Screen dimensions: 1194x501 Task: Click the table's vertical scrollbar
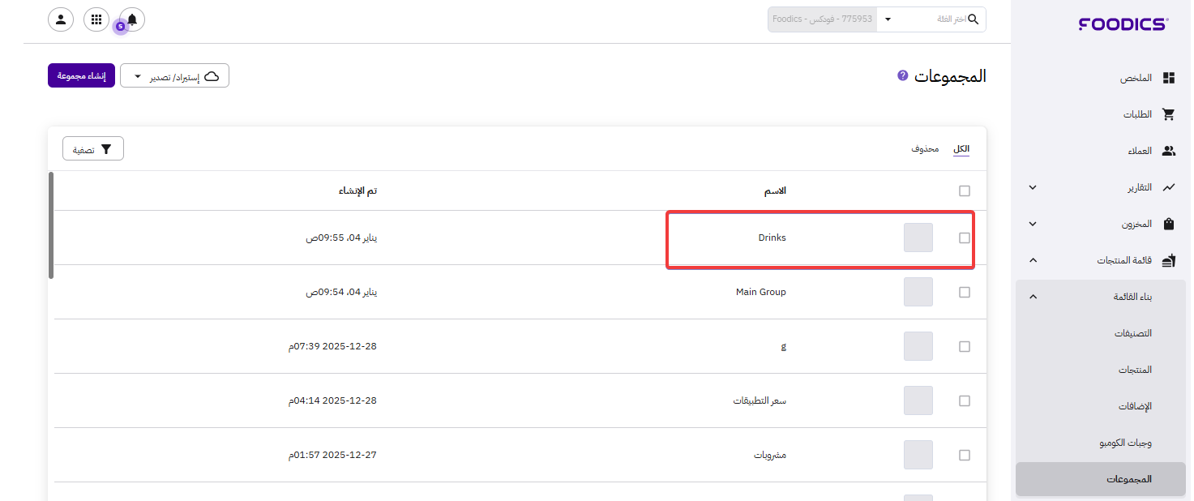pyautogui.click(x=52, y=225)
